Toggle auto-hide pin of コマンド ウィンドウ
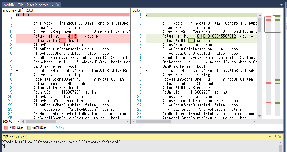Image resolution: width=287 pixels, height=152 pixels. coord(275,137)
